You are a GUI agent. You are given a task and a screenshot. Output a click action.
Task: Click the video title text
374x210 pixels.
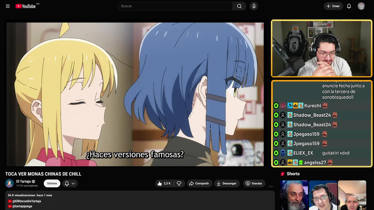click(x=43, y=174)
